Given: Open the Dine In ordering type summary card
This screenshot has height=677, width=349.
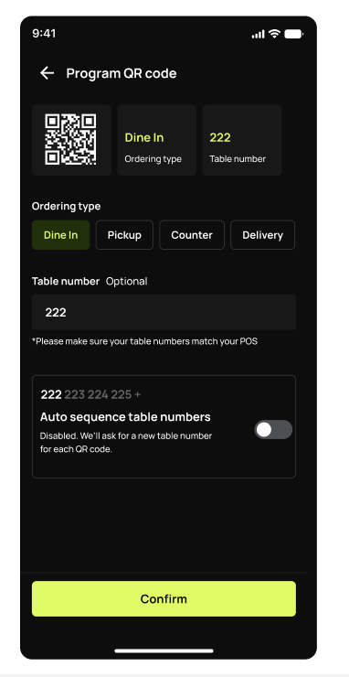Looking at the screenshot, I should pyautogui.click(x=156, y=140).
